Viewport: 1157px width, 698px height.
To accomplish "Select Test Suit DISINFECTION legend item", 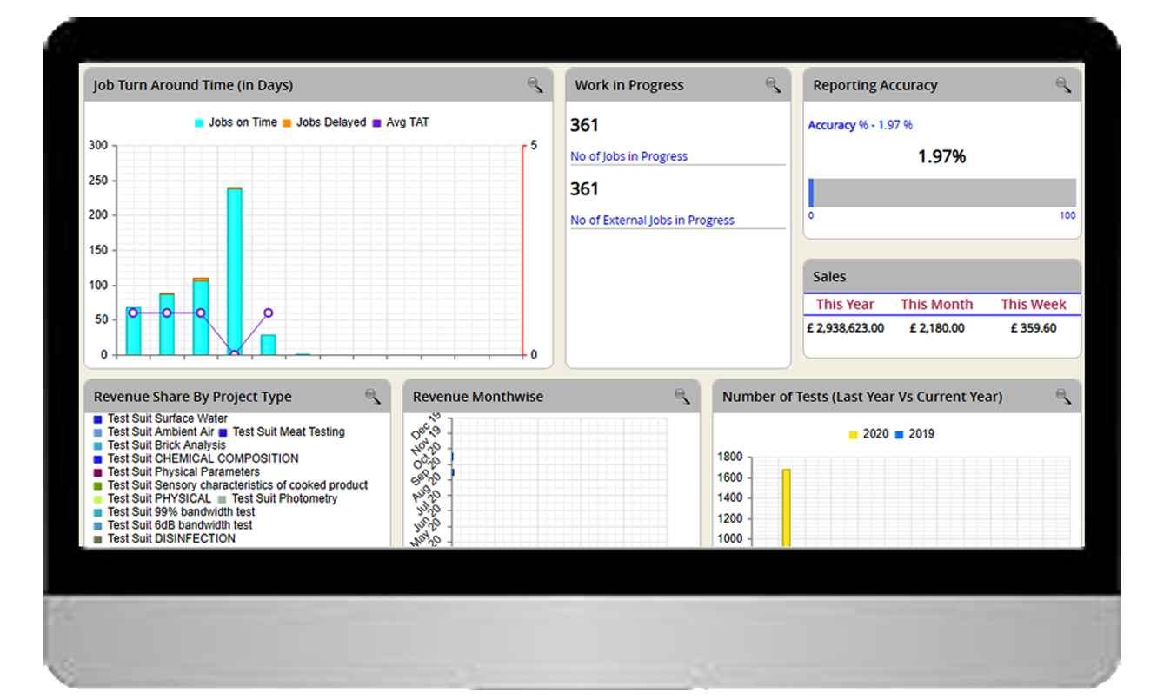I will pyautogui.click(x=165, y=538).
